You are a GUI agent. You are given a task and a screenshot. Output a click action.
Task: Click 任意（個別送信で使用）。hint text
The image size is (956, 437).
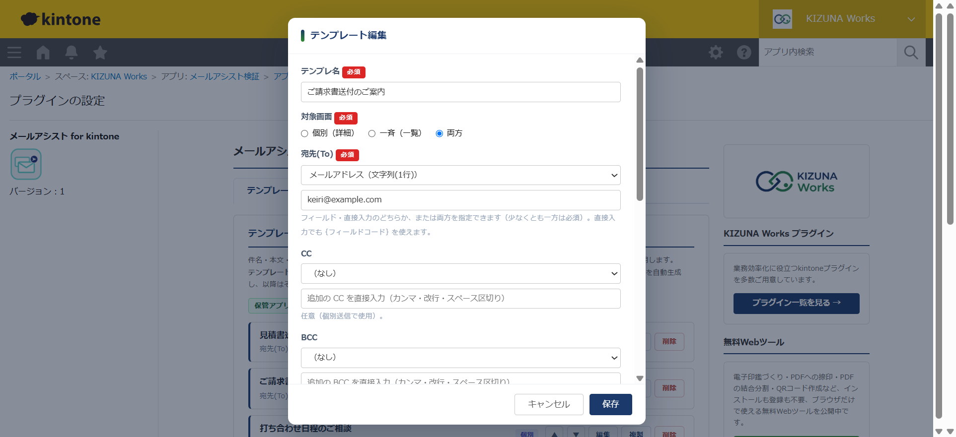click(x=342, y=316)
